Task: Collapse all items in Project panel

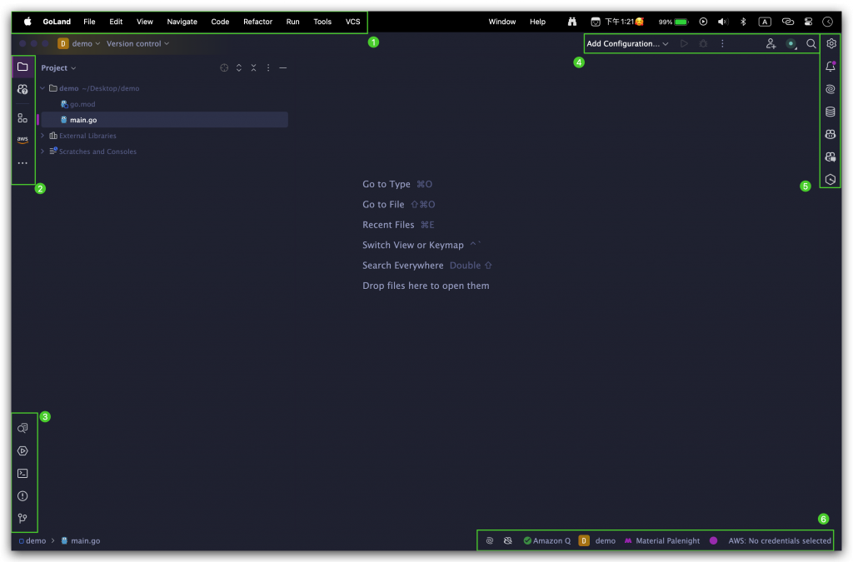Action: point(253,68)
